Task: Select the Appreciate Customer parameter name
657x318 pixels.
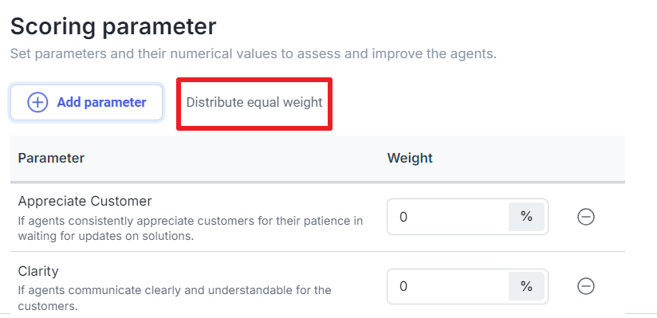Action: [x=85, y=201]
